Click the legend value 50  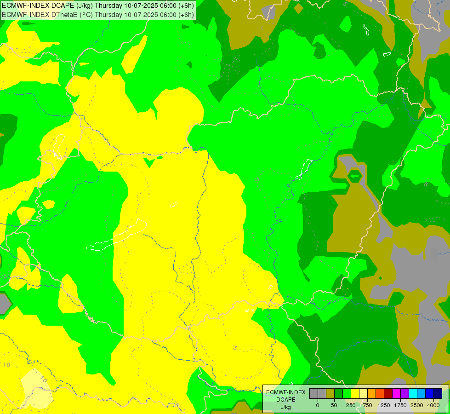coord(334,405)
